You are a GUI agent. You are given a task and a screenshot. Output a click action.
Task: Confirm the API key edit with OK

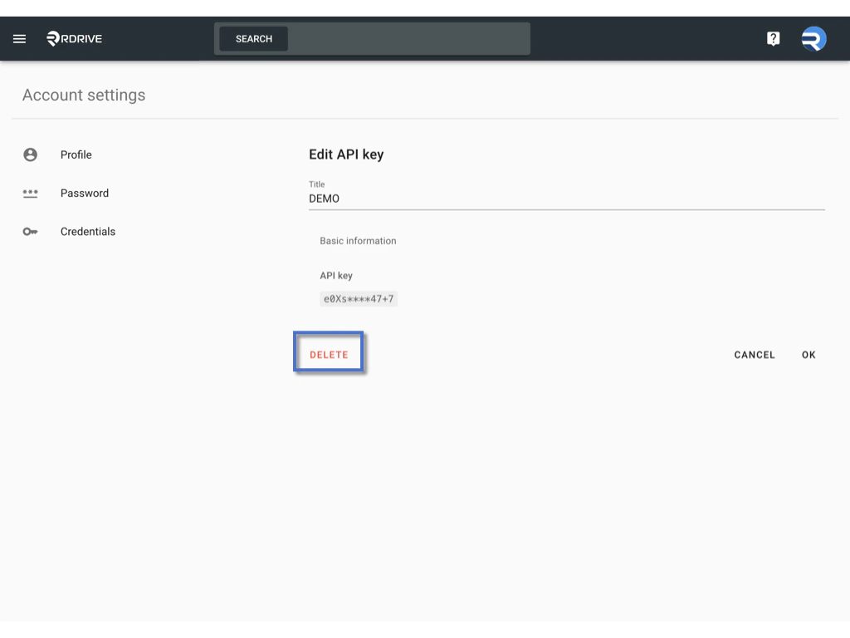click(808, 355)
